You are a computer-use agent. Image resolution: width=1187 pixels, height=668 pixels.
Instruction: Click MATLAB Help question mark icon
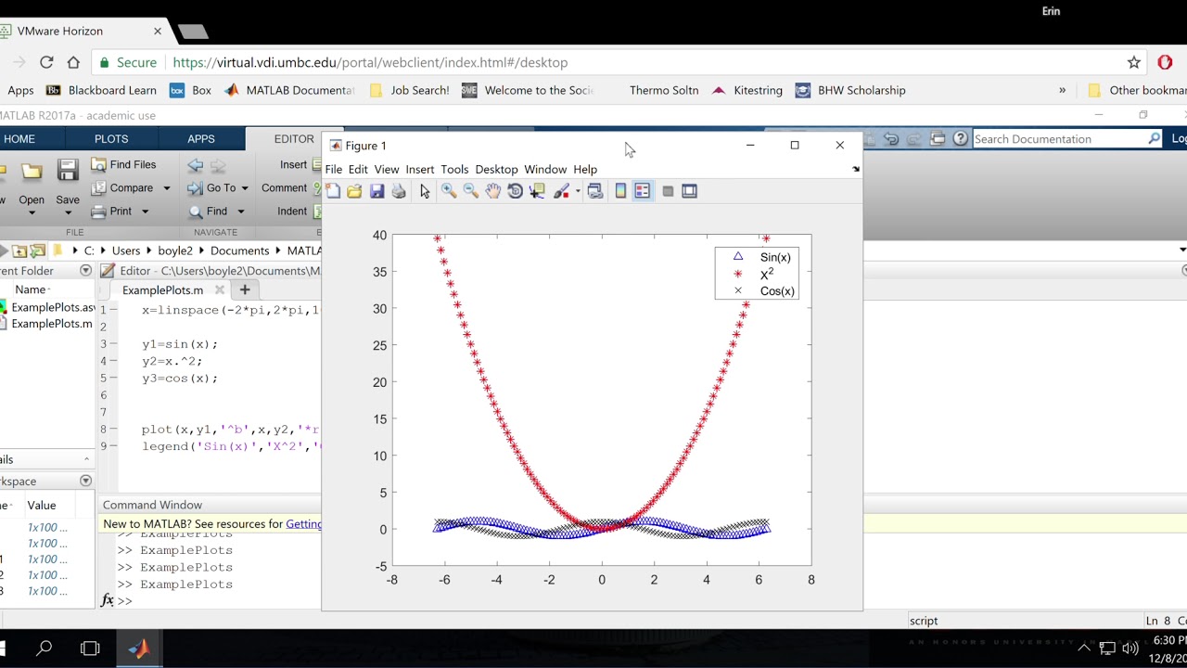pos(960,139)
